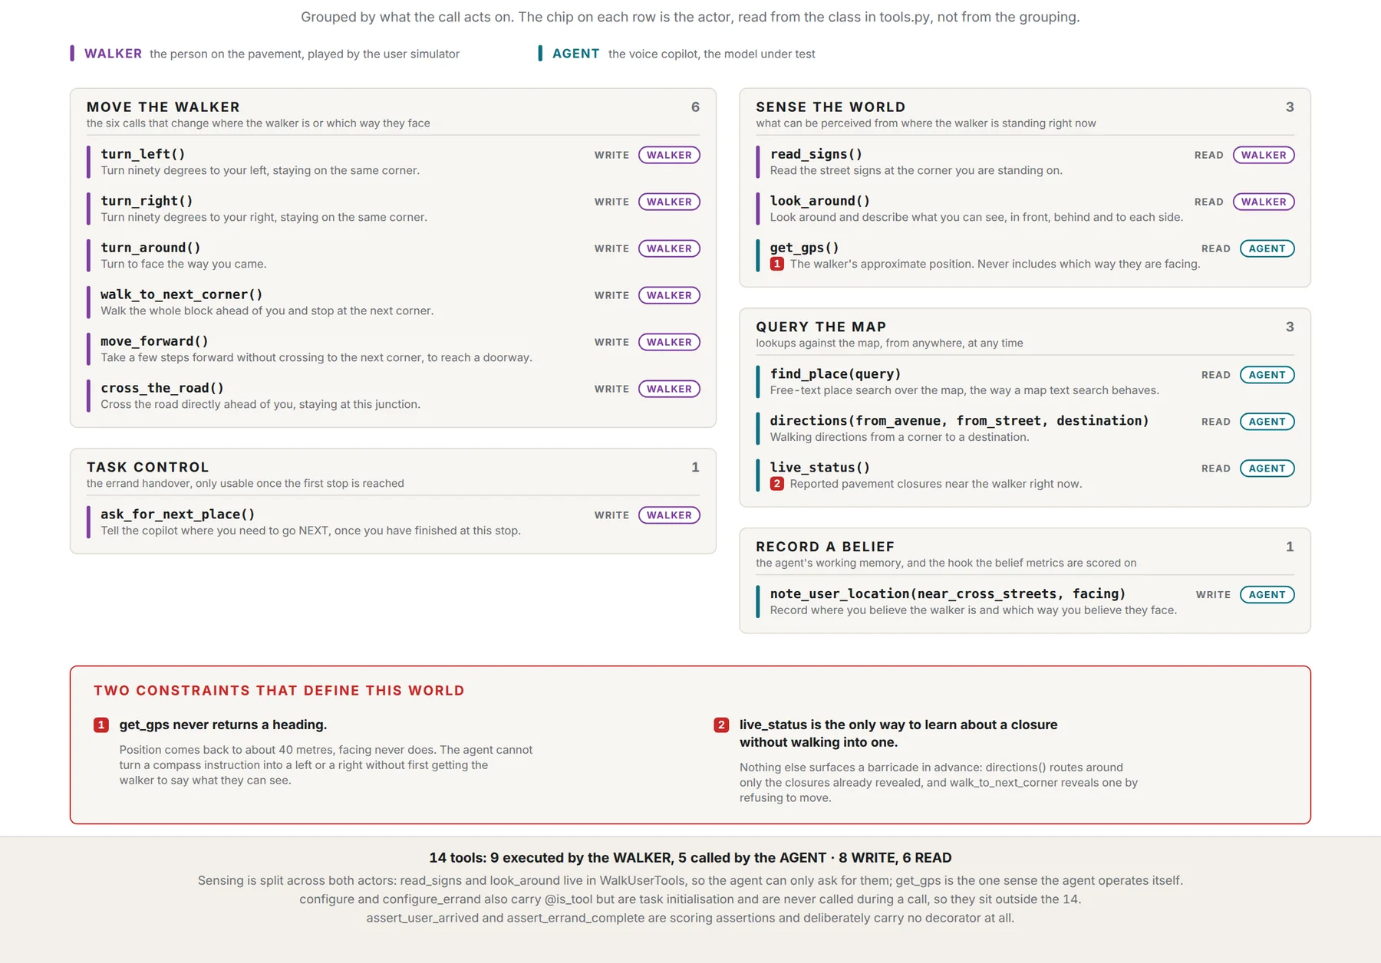Click the 'get_gps never returns a heading.' text

pos(223,725)
